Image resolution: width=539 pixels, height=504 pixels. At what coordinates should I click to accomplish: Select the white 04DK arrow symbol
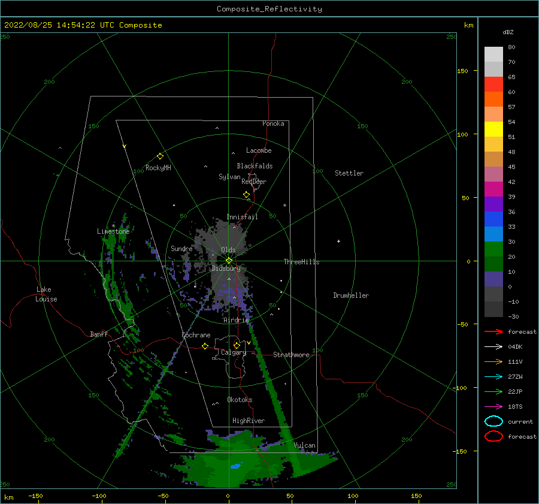click(493, 346)
